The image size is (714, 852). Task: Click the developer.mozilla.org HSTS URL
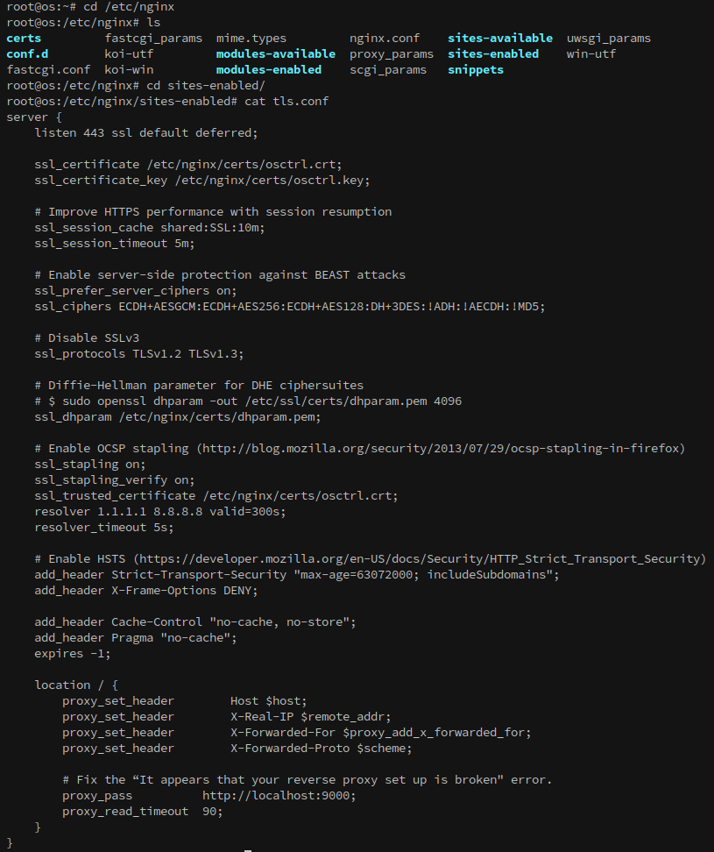419,558
